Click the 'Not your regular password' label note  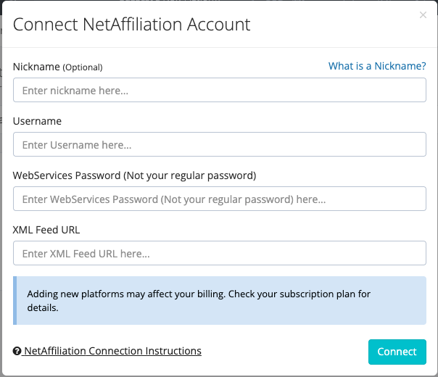click(191, 175)
